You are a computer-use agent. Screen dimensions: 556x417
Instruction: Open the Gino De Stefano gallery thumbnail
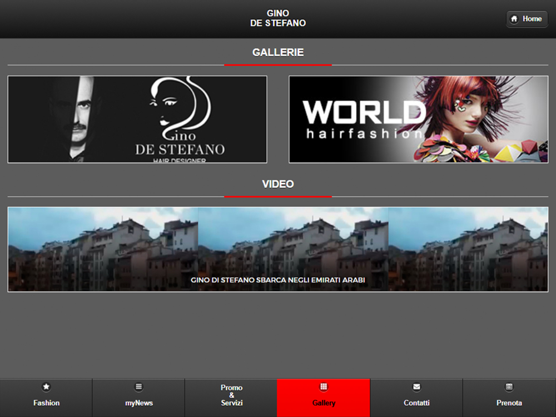(137, 120)
